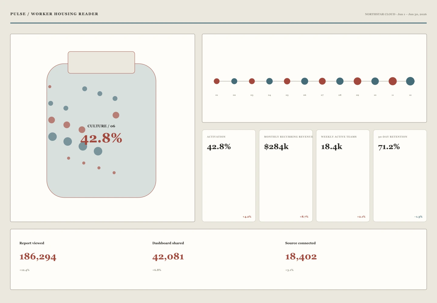Click the Northstar Cloud date range text

(x=396, y=14)
